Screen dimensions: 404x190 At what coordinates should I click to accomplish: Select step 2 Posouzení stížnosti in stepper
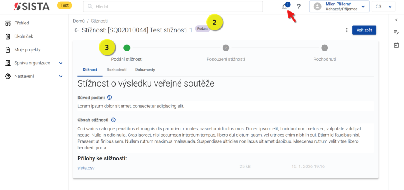point(226,48)
